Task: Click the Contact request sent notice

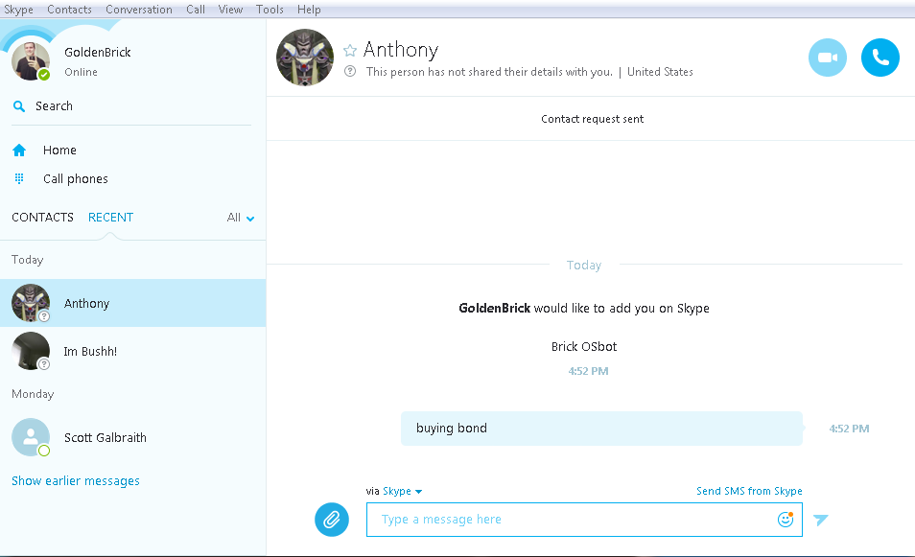Action: [x=593, y=119]
